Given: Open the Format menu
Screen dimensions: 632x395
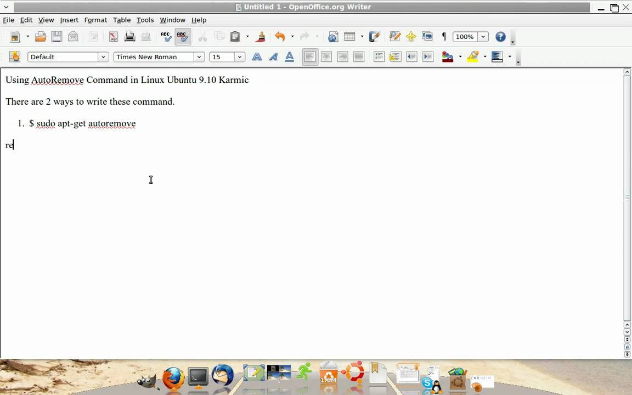Looking at the screenshot, I should tap(95, 20).
